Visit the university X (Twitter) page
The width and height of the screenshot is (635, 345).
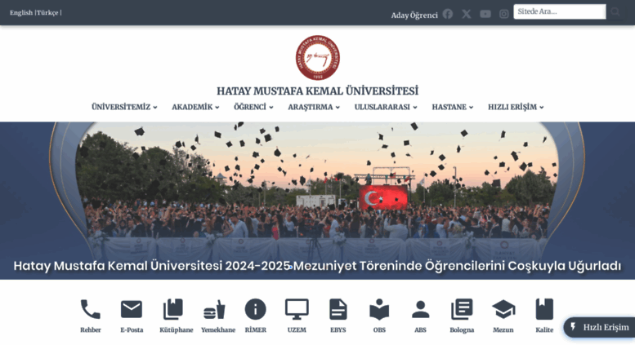[467, 14]
